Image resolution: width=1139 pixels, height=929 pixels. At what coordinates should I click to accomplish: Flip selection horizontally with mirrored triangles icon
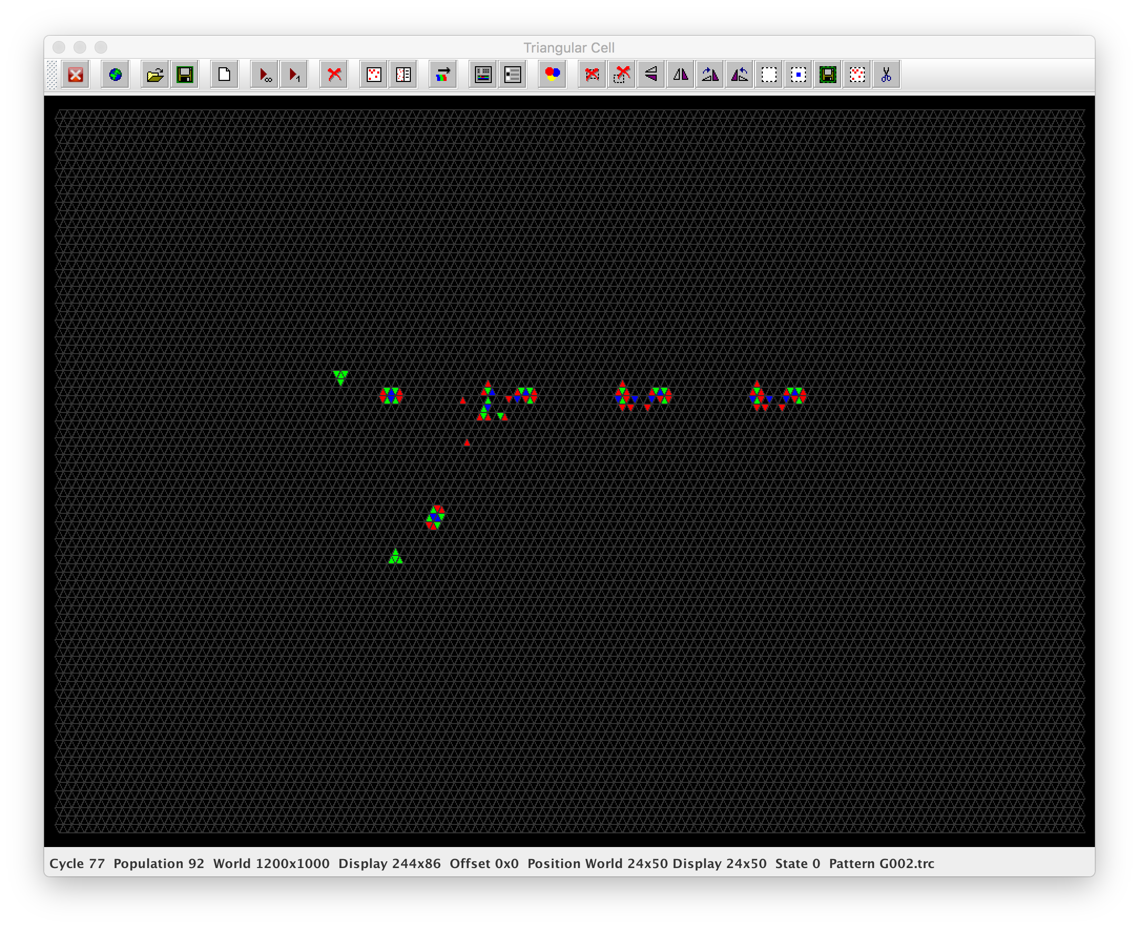click(x=680, y=75)
